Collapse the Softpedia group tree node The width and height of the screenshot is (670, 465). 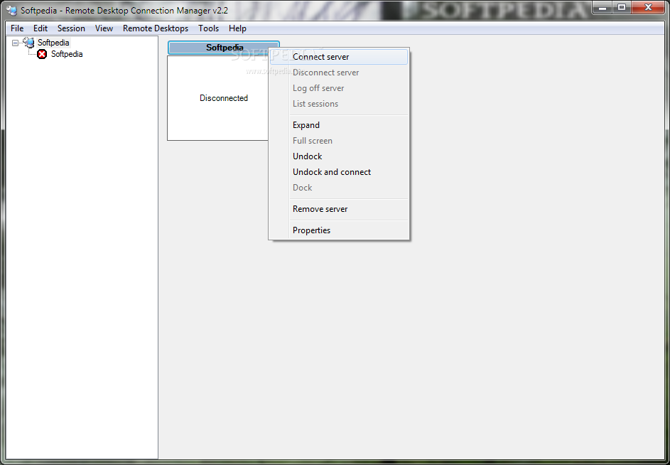pyautogui.click(x=16, y=43)
